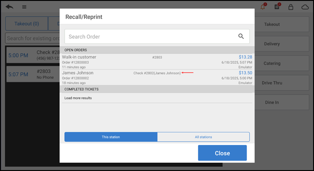Click the COMPLETED TICKETS section header
This screenshot has height=171, width=314.
157,89
